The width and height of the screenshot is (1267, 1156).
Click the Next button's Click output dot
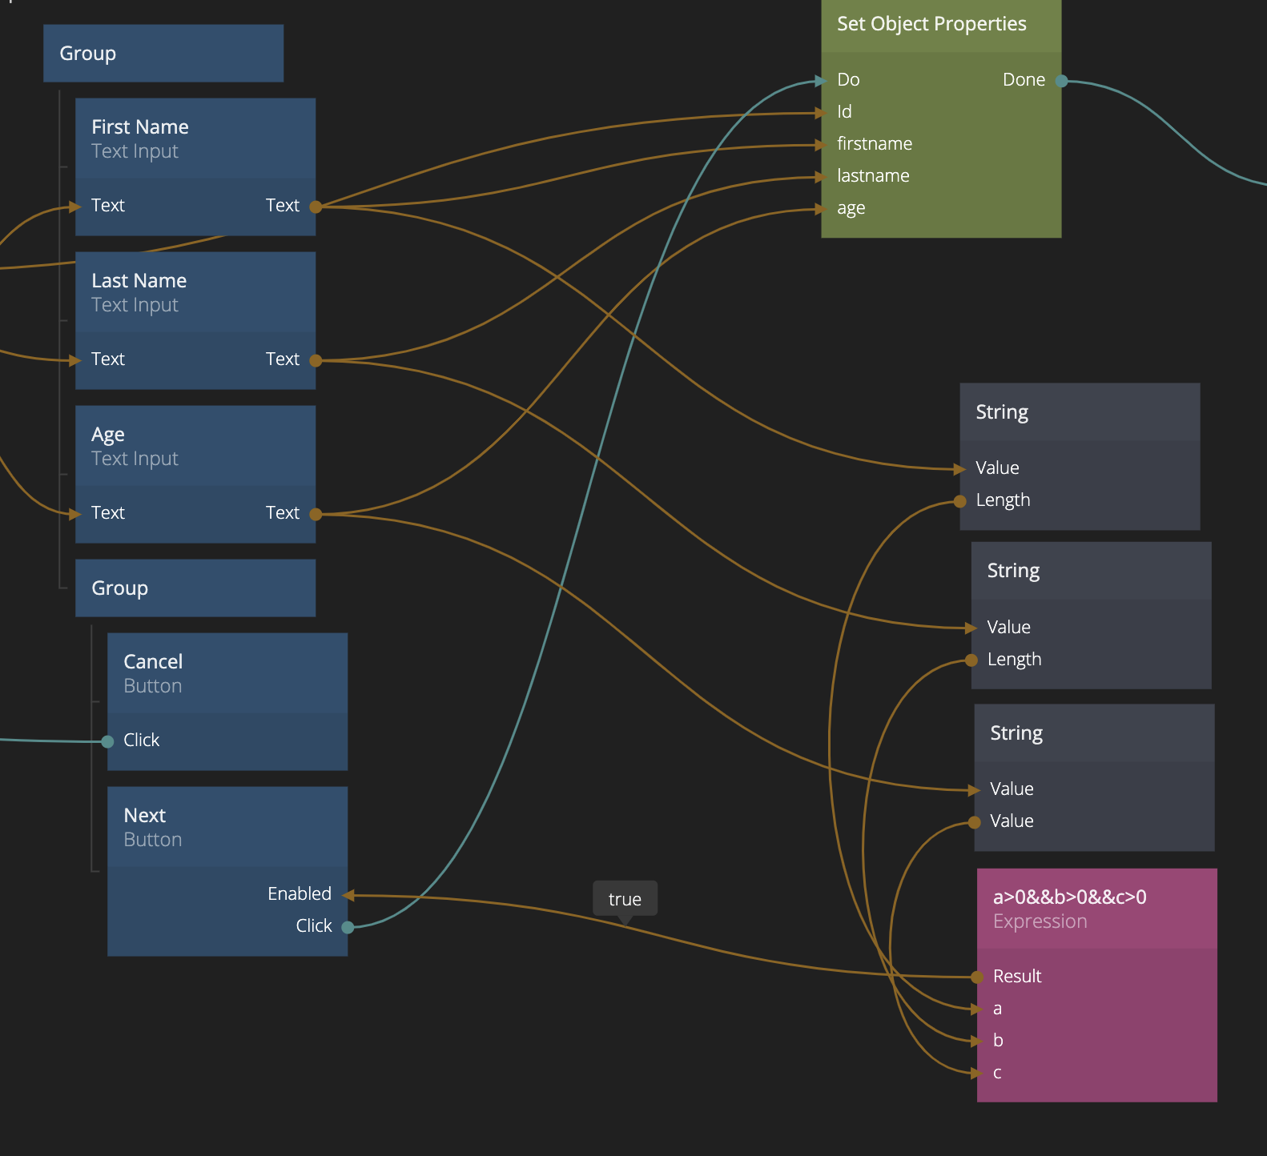pyautogui.click(x=348, y=927)
